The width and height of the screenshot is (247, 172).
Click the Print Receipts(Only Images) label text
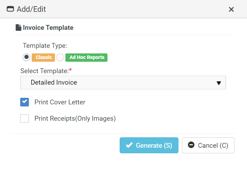75,119
